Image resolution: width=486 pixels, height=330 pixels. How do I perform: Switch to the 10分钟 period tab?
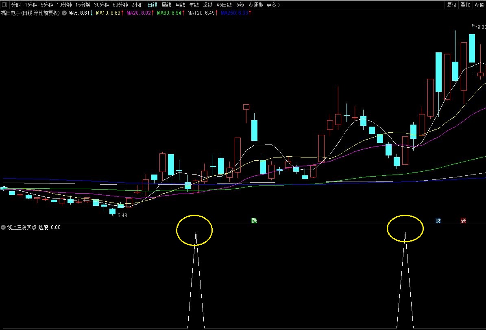pyautogui.click(x=64, y=5)
